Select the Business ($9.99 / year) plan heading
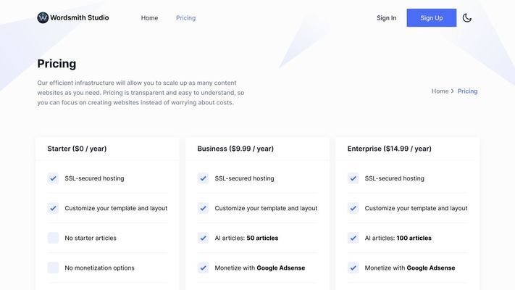Image resolution: width=515 pixels, height=290 pixels. (x=235, y=149)
